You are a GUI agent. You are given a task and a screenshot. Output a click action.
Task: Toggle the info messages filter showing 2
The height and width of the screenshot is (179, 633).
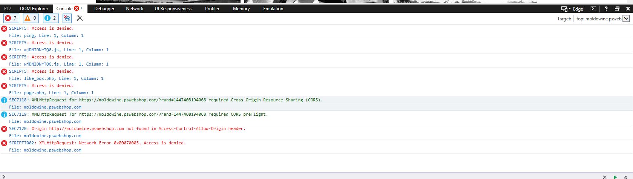tap(51, 18)
